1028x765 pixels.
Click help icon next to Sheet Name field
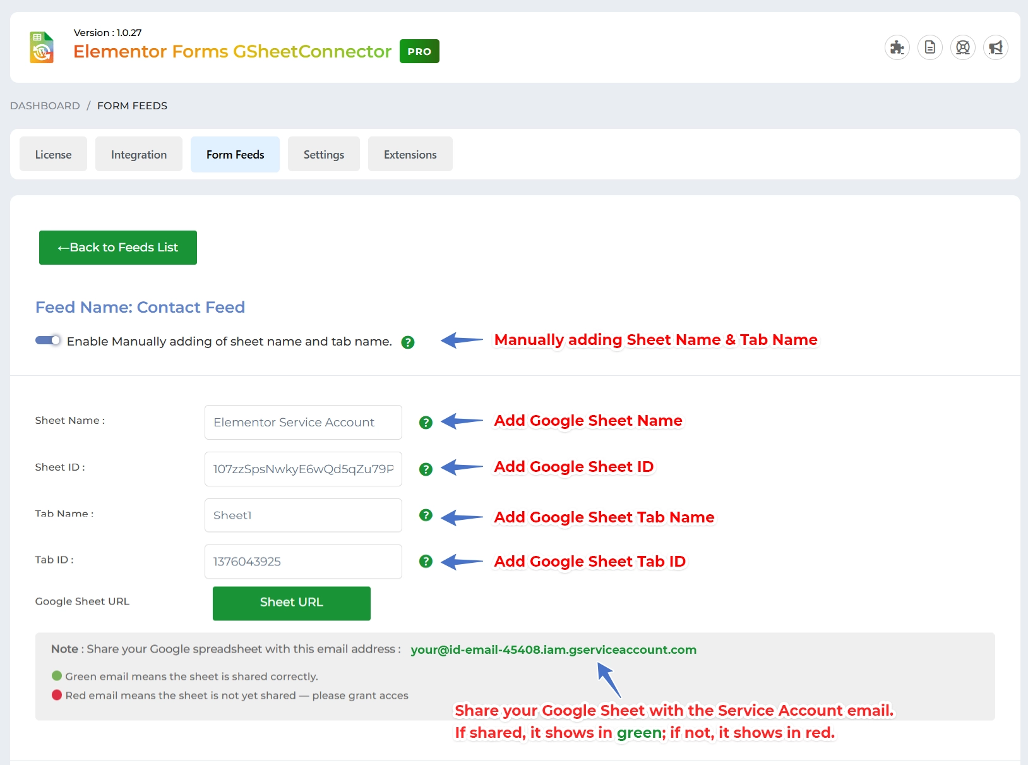click(x=426, y=423)
